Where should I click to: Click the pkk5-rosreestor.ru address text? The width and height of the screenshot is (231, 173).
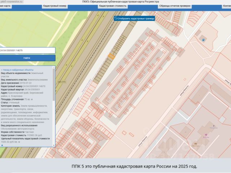[12, 2]
